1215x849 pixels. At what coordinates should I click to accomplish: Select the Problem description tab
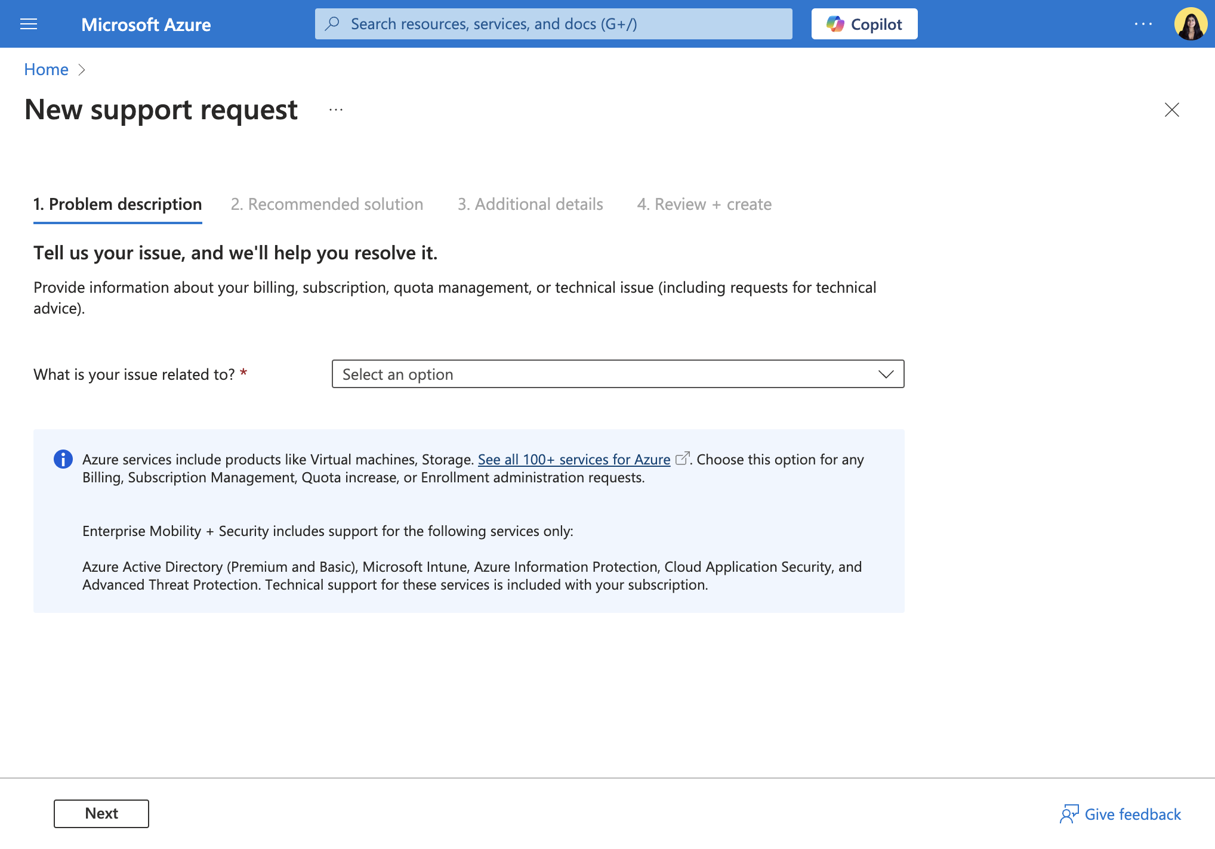tap(118, 204)
